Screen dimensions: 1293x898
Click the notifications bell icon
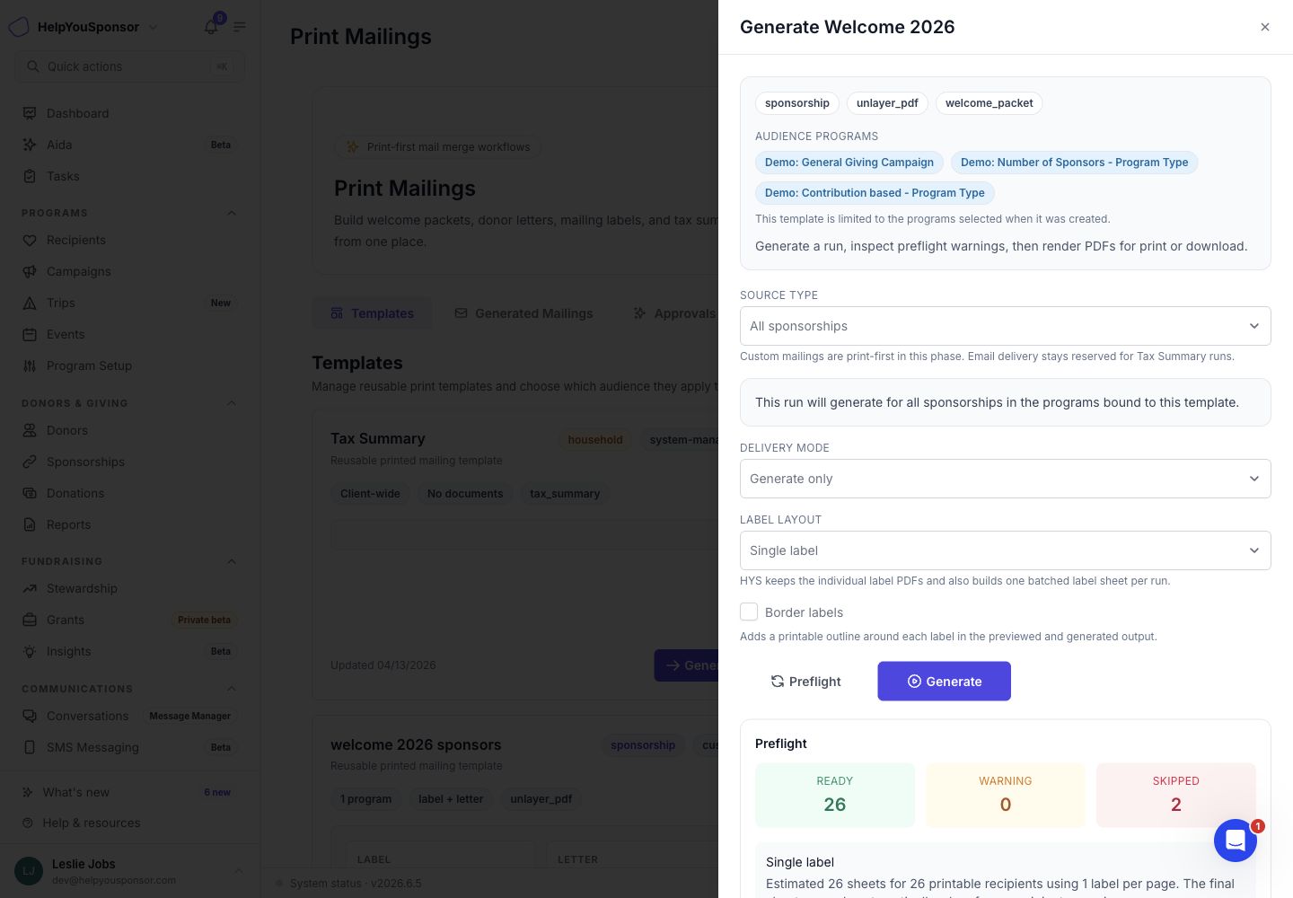pos(211,27)
